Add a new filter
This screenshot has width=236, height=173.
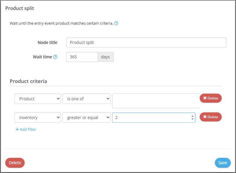(x=26, y=129)
